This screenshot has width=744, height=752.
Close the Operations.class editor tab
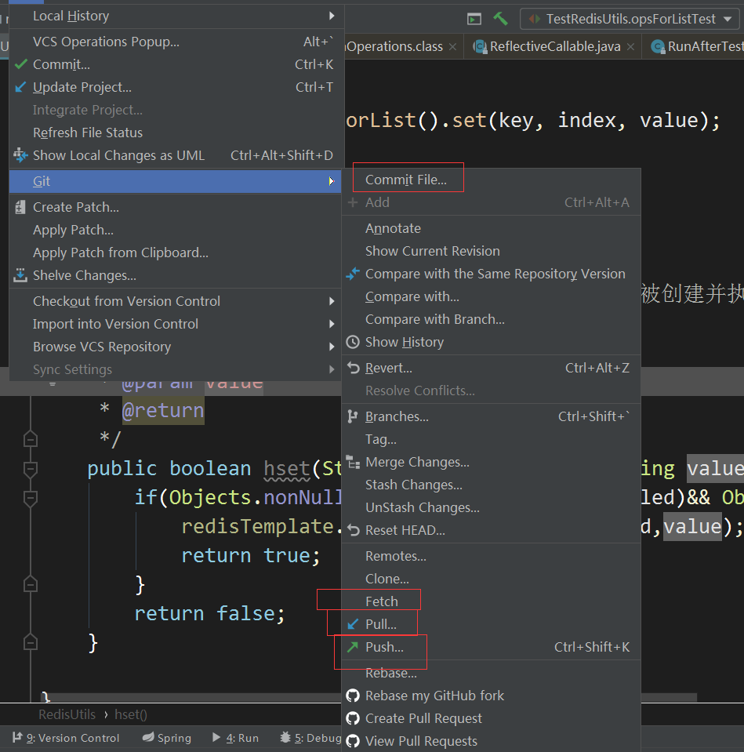tap(453, 47)
